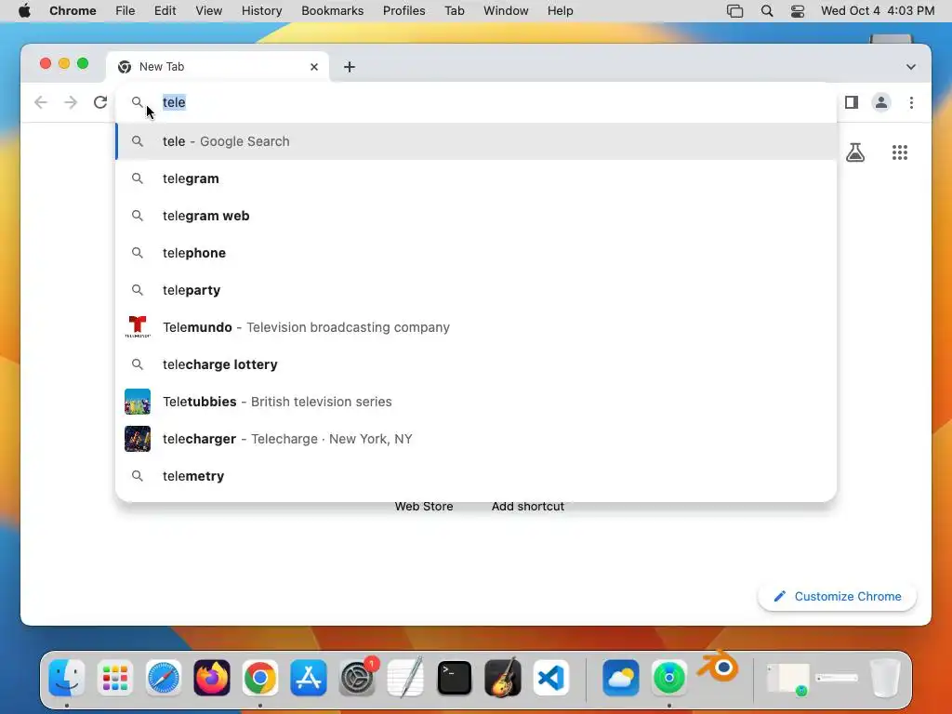Screen dimensions: 952x714
Task: Launch Terminal from the dock
Action: 454,678
